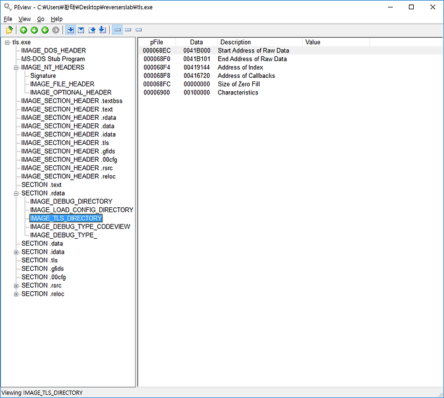This screenshot has height=398, width=444.
Task: Select the two-segment width view icon
Action: coord(128,30)
